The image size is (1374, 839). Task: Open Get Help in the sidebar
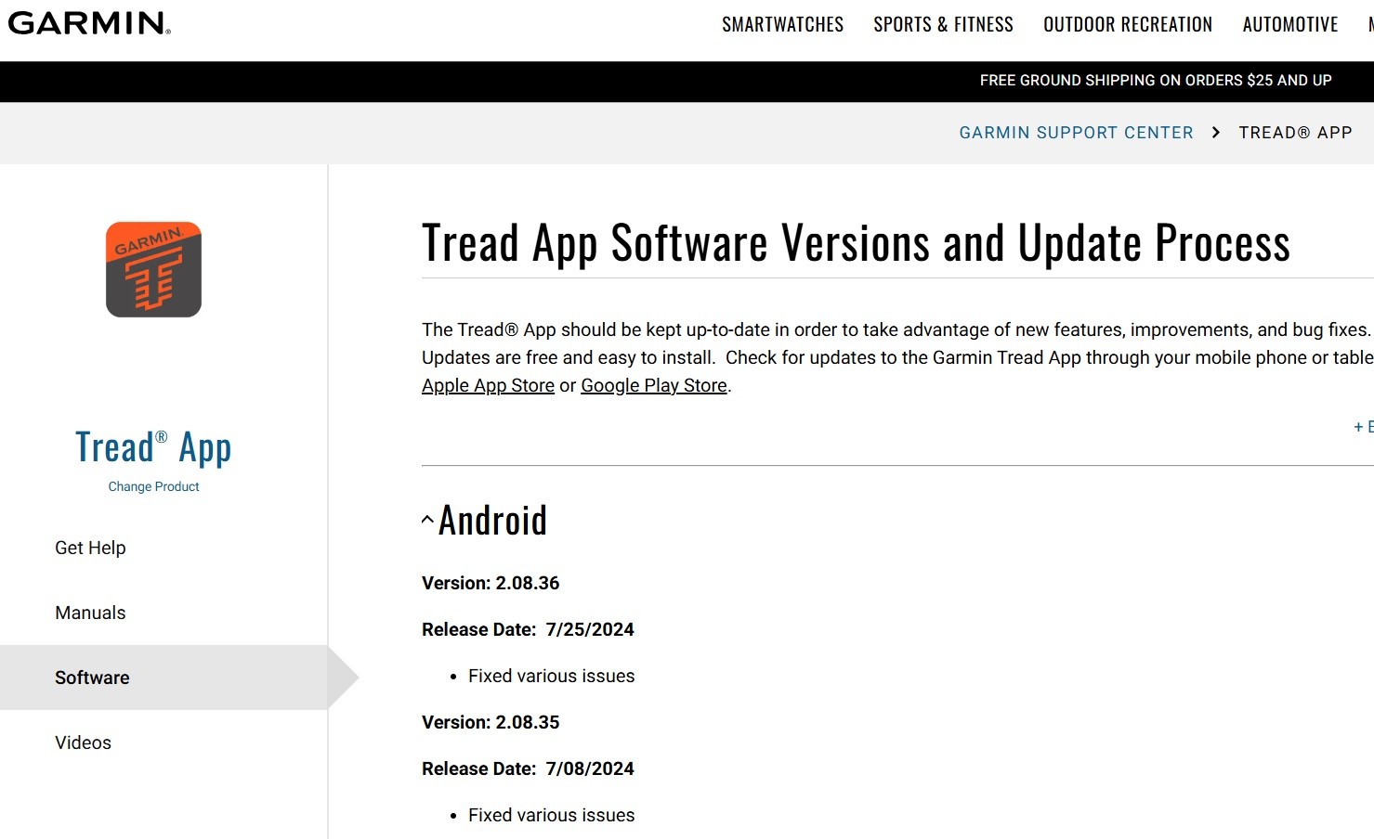[x=90, y=548]
